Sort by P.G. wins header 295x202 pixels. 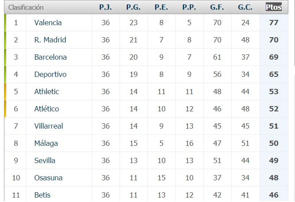[133, 7]
